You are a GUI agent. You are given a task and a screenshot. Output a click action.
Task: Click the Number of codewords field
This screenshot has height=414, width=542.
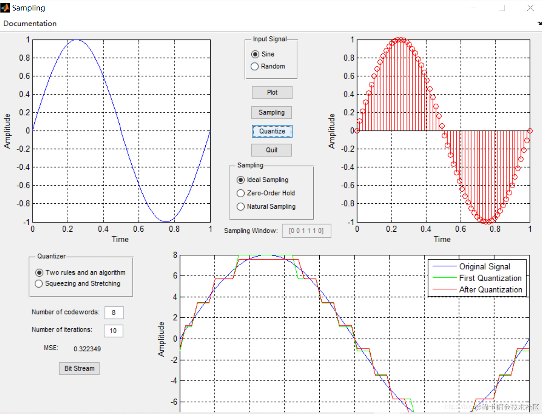[114, 313]
